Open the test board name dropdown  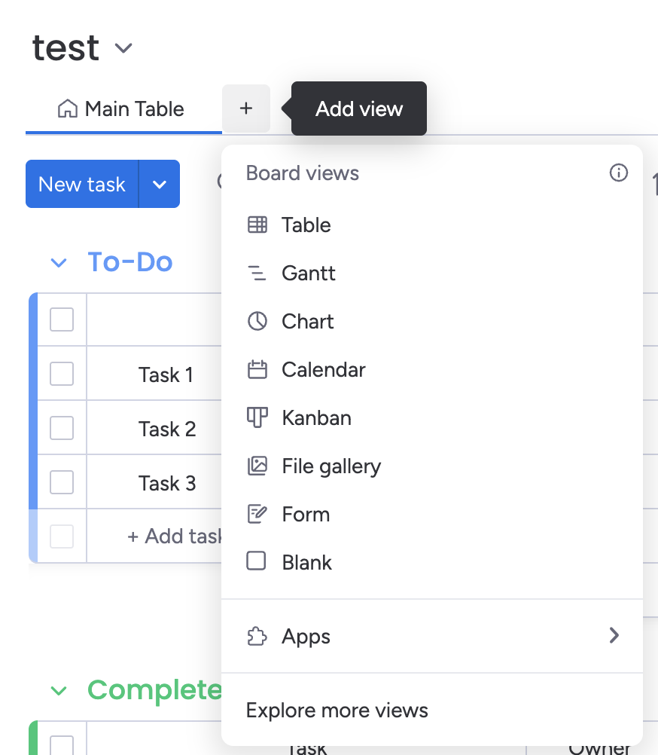(x=123, y=48)
